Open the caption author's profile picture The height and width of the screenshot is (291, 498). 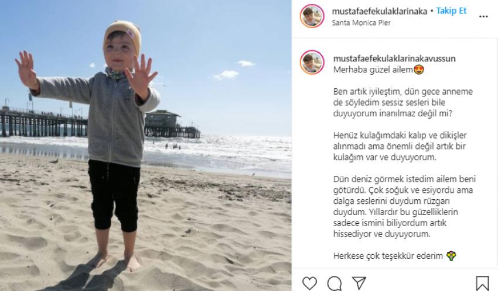[x=312, y=62]
